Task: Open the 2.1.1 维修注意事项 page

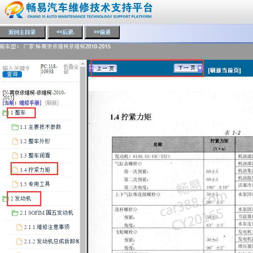Action: point(47,227)
